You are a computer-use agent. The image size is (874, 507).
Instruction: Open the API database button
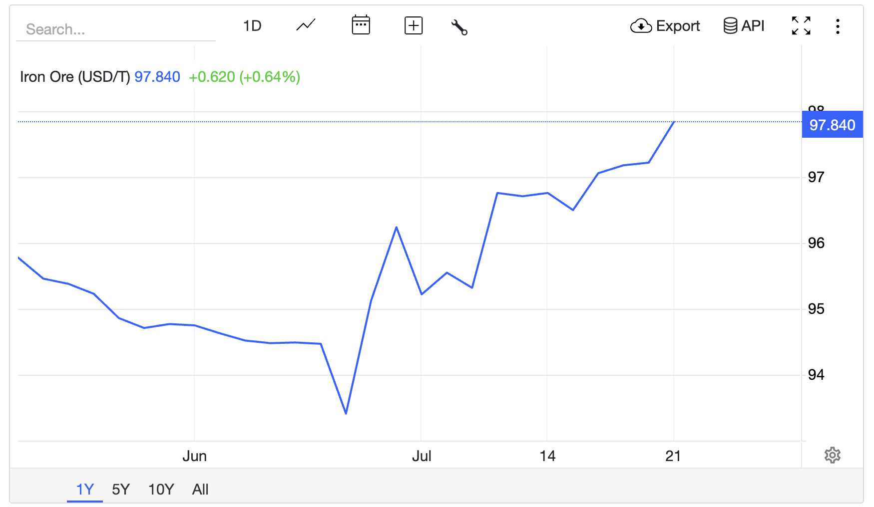(744, 25)
